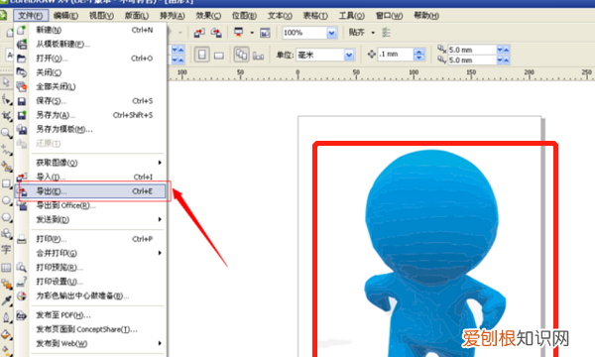Open the 贴齐 snap-to dropdown arrow
This screenshot has height=357, width=595.
(373, 33)
